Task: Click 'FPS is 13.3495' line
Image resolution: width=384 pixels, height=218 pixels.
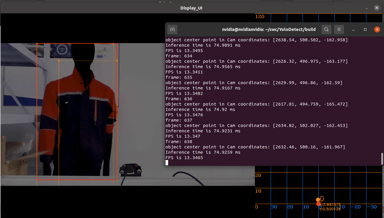Action: click(x=184, y=51)
